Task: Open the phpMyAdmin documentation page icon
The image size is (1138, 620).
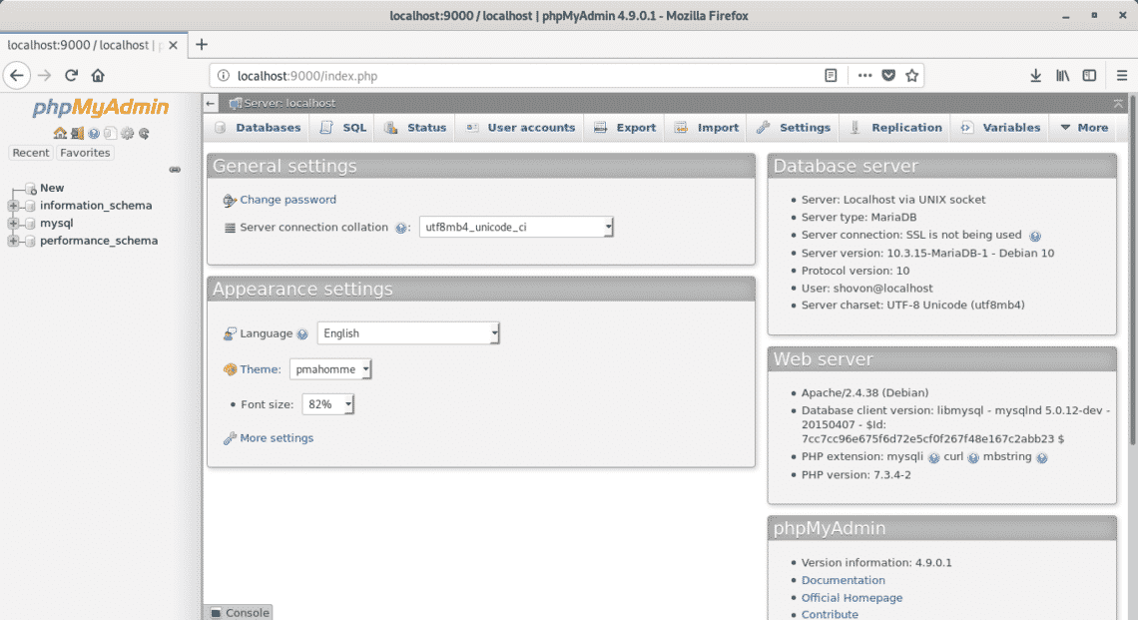Action: tap(111, 133)
